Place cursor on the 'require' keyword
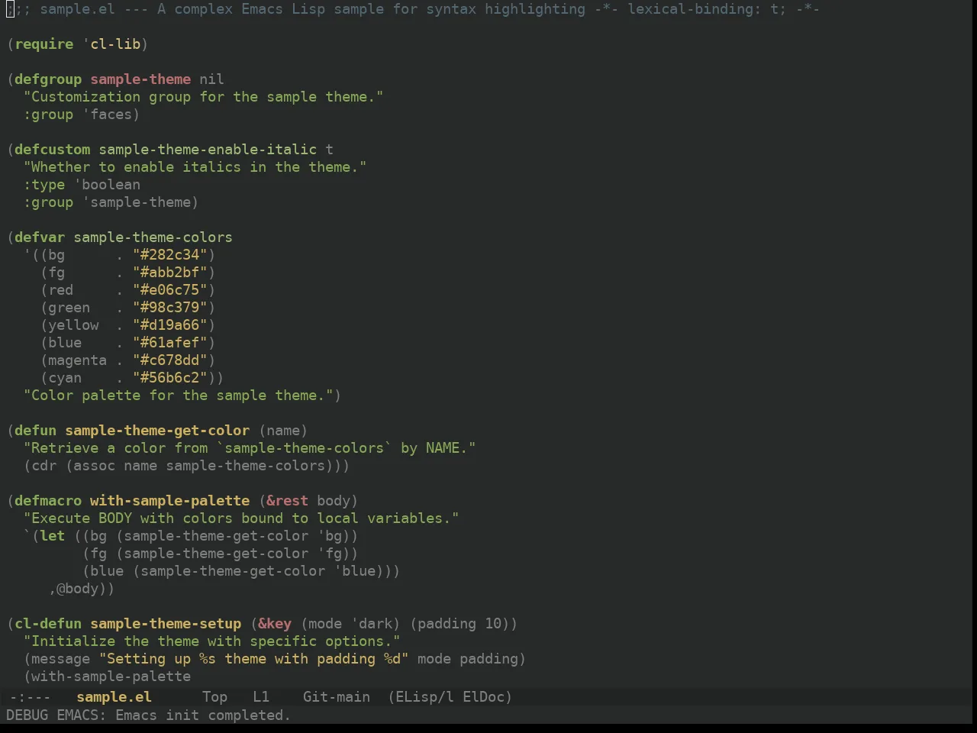This screenshot has height=733, width=977. click(44, 44)
